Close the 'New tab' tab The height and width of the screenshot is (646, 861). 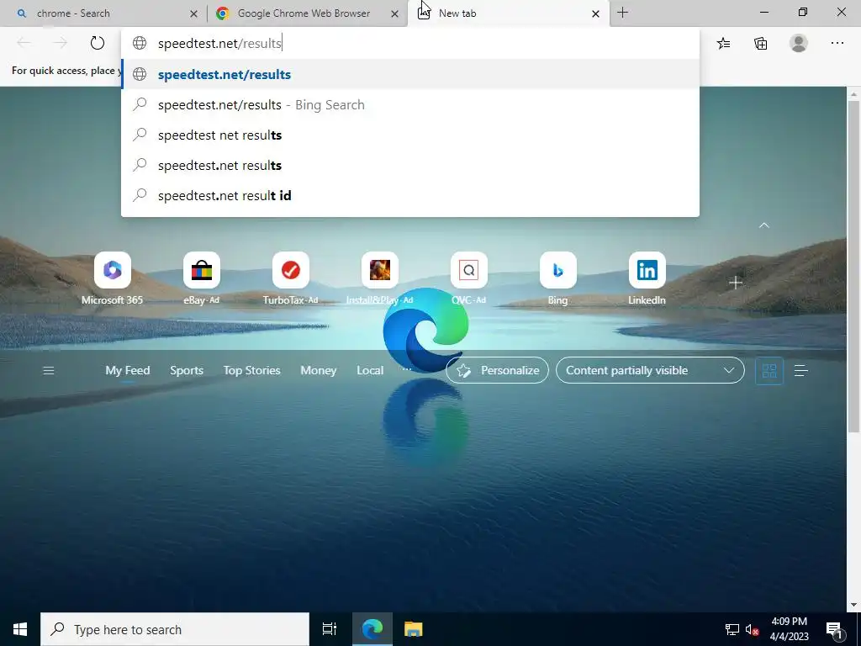click(595, 13)
